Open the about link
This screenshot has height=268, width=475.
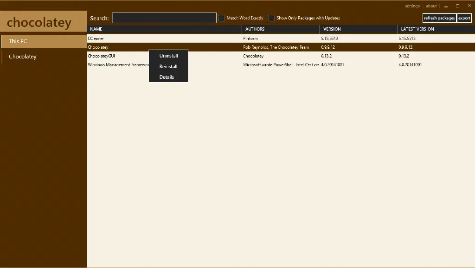click(x=431, y=6)
